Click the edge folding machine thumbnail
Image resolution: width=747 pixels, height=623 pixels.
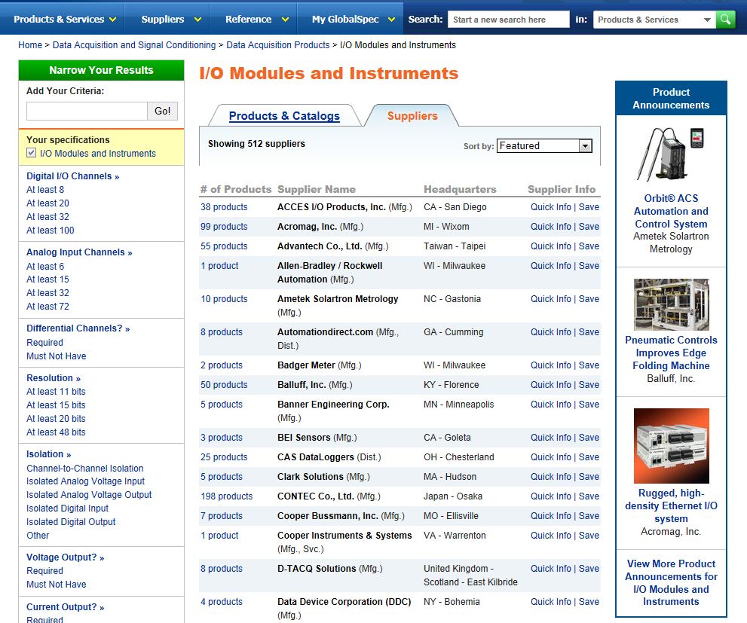pos(672,304)
